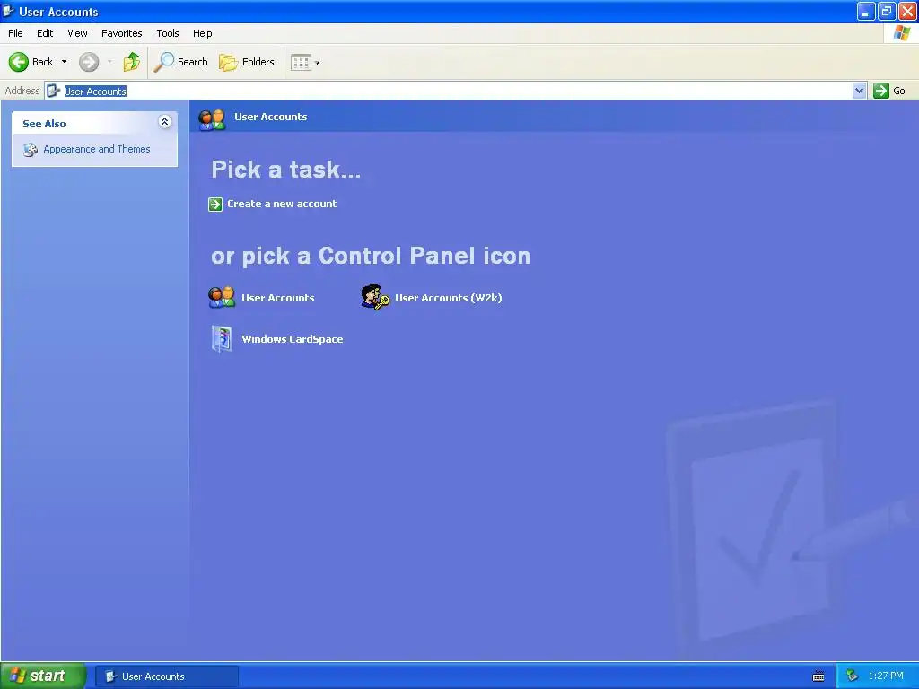This screenshot has width=919, height=689.
Task: Click the Windows flag logo in toolbar
Action: (901, 33)
